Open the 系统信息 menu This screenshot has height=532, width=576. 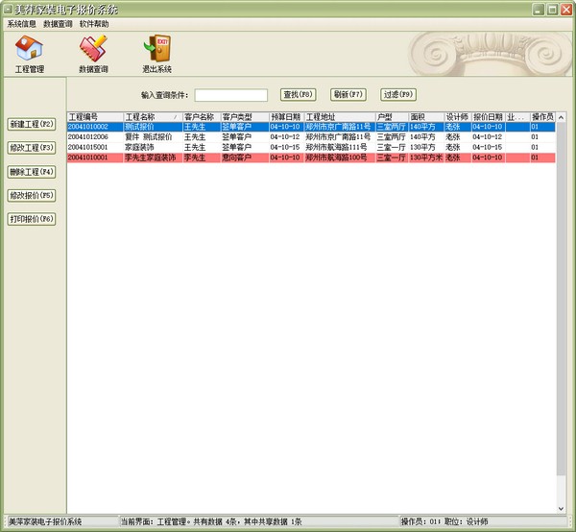[x=22, y=23]
